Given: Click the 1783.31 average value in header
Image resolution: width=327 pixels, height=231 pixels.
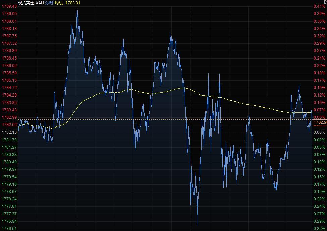Looking at the screenshot, I should pyautogui.click(x=73, y=3).
